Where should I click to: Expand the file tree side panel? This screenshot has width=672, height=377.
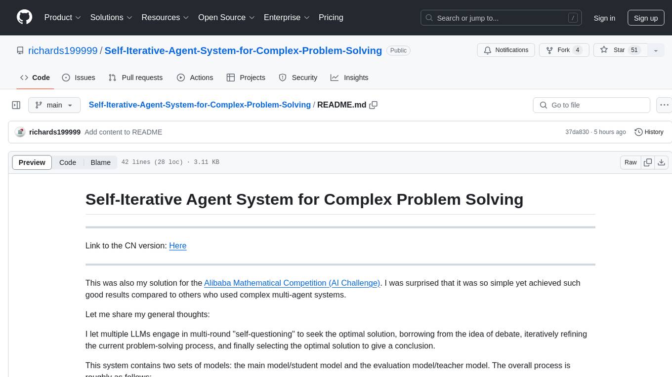point(16,105)
